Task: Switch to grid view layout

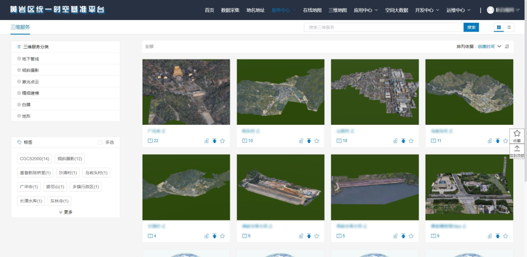Action: pyautogui.click(x=499, y=27)
